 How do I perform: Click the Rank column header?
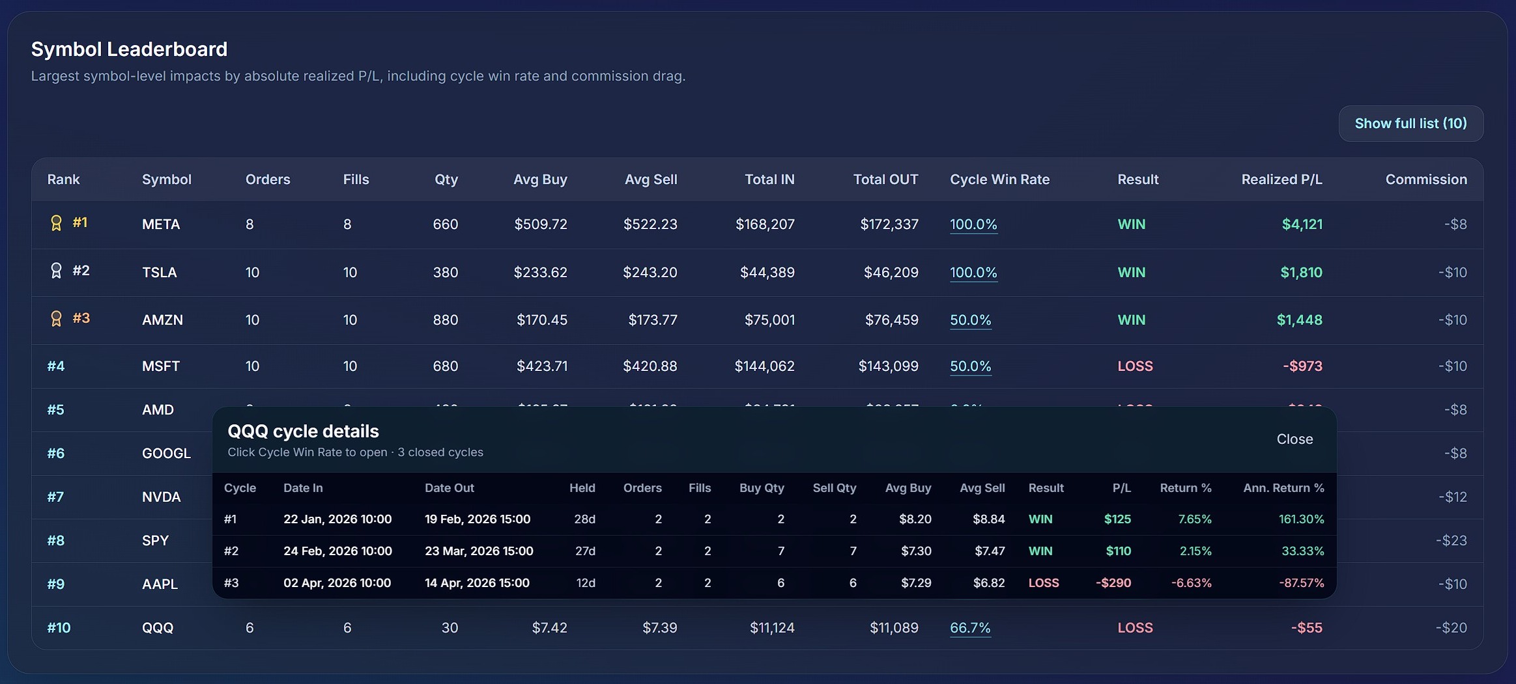(63, 180)
